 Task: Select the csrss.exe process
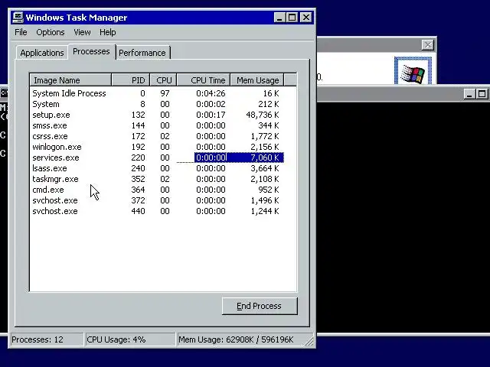click(x=156, y=136)
